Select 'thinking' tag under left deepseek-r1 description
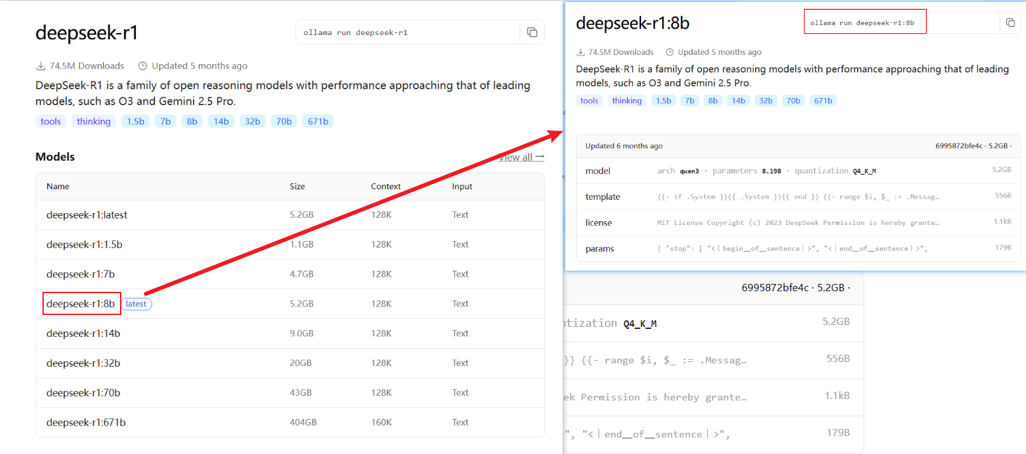The image size is (1026, 454). 93,121
